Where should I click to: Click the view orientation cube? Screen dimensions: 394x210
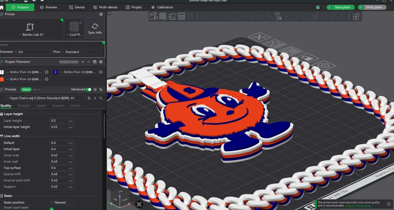click(121, 198)
